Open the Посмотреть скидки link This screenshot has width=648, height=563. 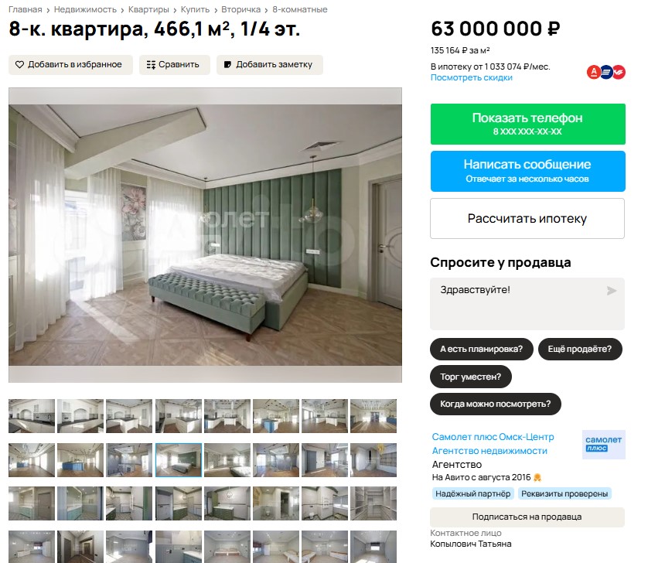coord(471,77)
